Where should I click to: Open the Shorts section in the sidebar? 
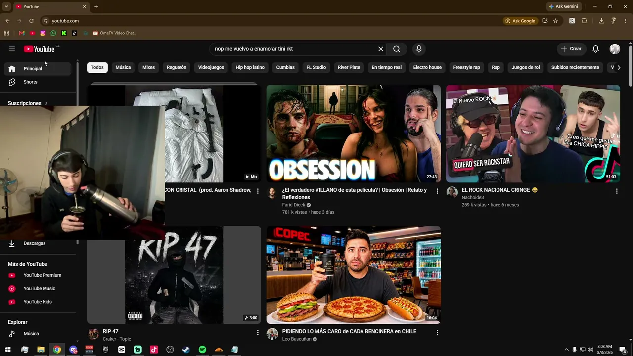point(38,82)
